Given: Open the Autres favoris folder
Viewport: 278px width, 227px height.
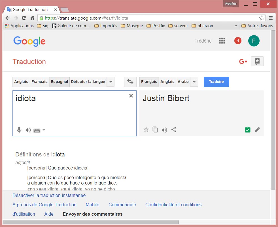Looking at the screenshot, I should tap(257, 26).
